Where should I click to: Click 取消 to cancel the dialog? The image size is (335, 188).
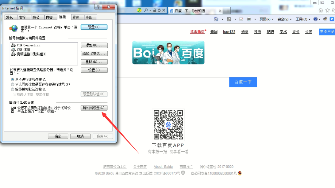point(80,136)
